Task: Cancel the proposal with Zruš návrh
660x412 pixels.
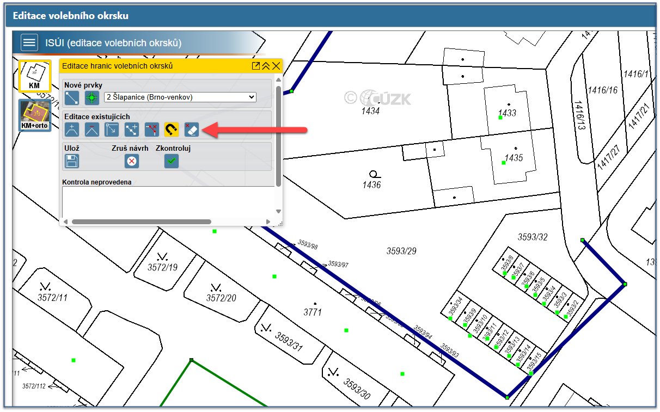Action: click(131, 161)
